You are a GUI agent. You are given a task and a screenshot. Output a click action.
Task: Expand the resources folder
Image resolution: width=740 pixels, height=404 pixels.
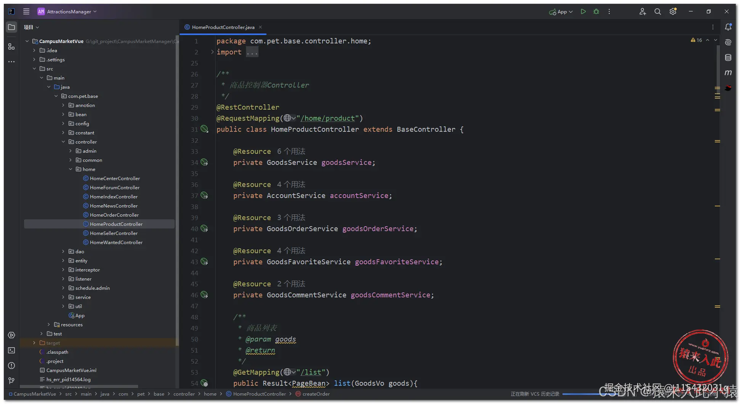(49, 324)
